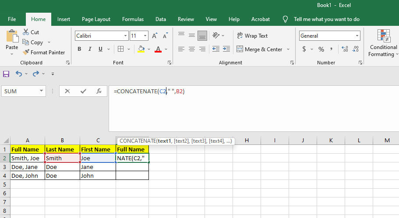Open Customize Quick Access Toolbar arrow

tap(53, 74)
